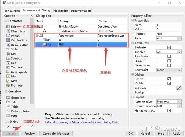Toggle the Horizontal Stretch checkbox
185x137 pixels.
point(169,111)
